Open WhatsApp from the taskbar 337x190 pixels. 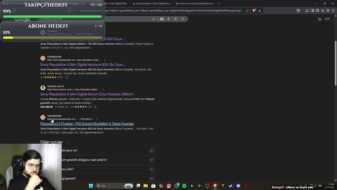[x=177, y=186]
